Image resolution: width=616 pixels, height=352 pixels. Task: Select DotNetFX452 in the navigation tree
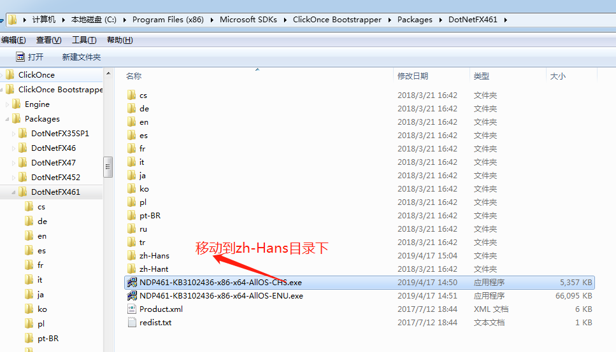(55, 177)
